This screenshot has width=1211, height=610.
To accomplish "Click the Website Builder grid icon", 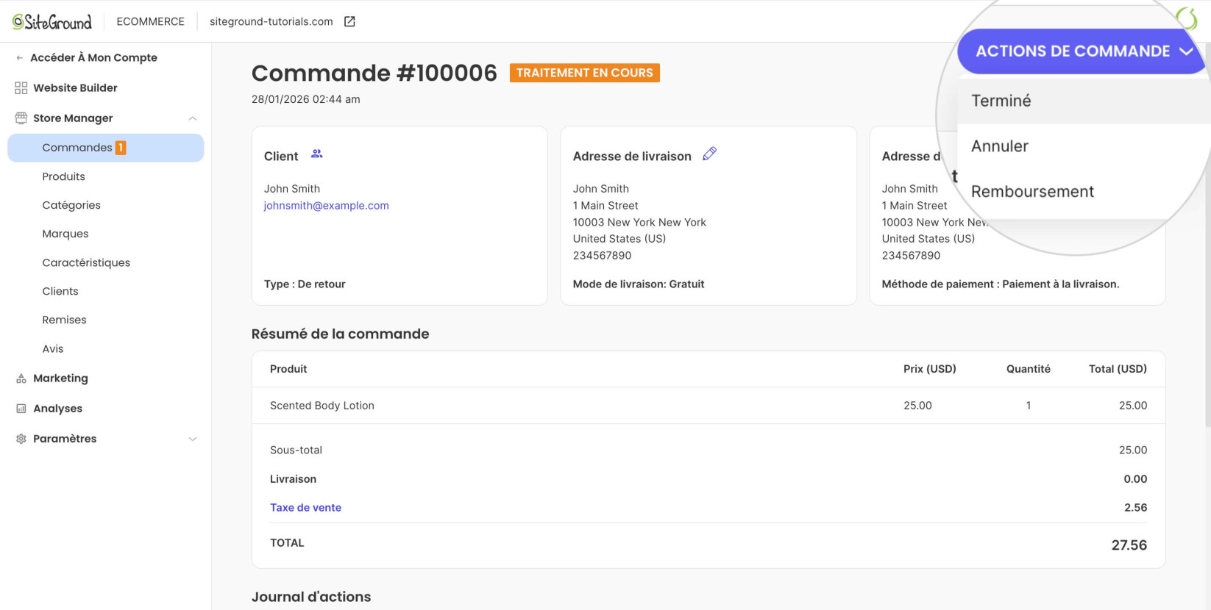I will [21, 87].
